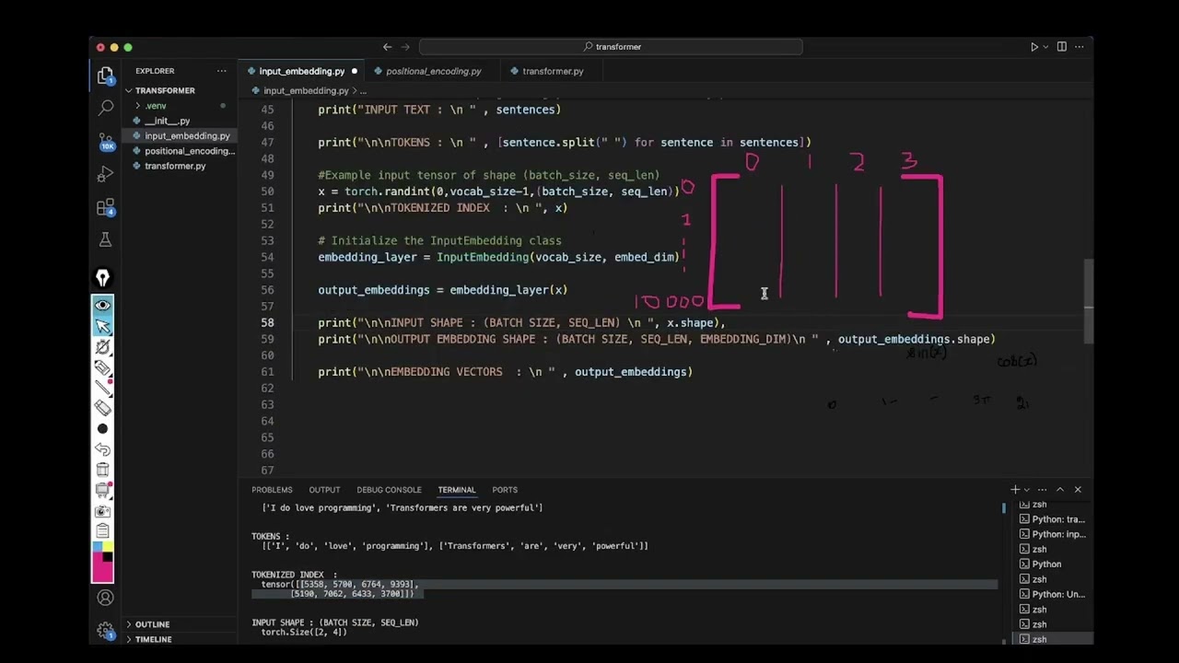The height and width of the screenshot is (663, 1179).
Task: Open terminal panel more actions menu
Action: (1042, 490)
